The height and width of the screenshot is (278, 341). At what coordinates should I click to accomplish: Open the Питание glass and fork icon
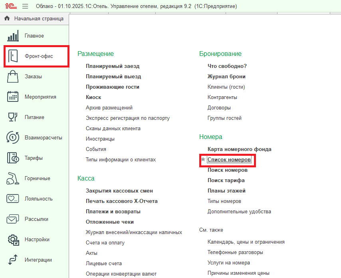coord(13,117)
